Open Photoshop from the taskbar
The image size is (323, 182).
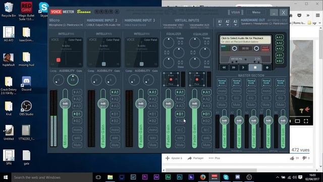180,177
